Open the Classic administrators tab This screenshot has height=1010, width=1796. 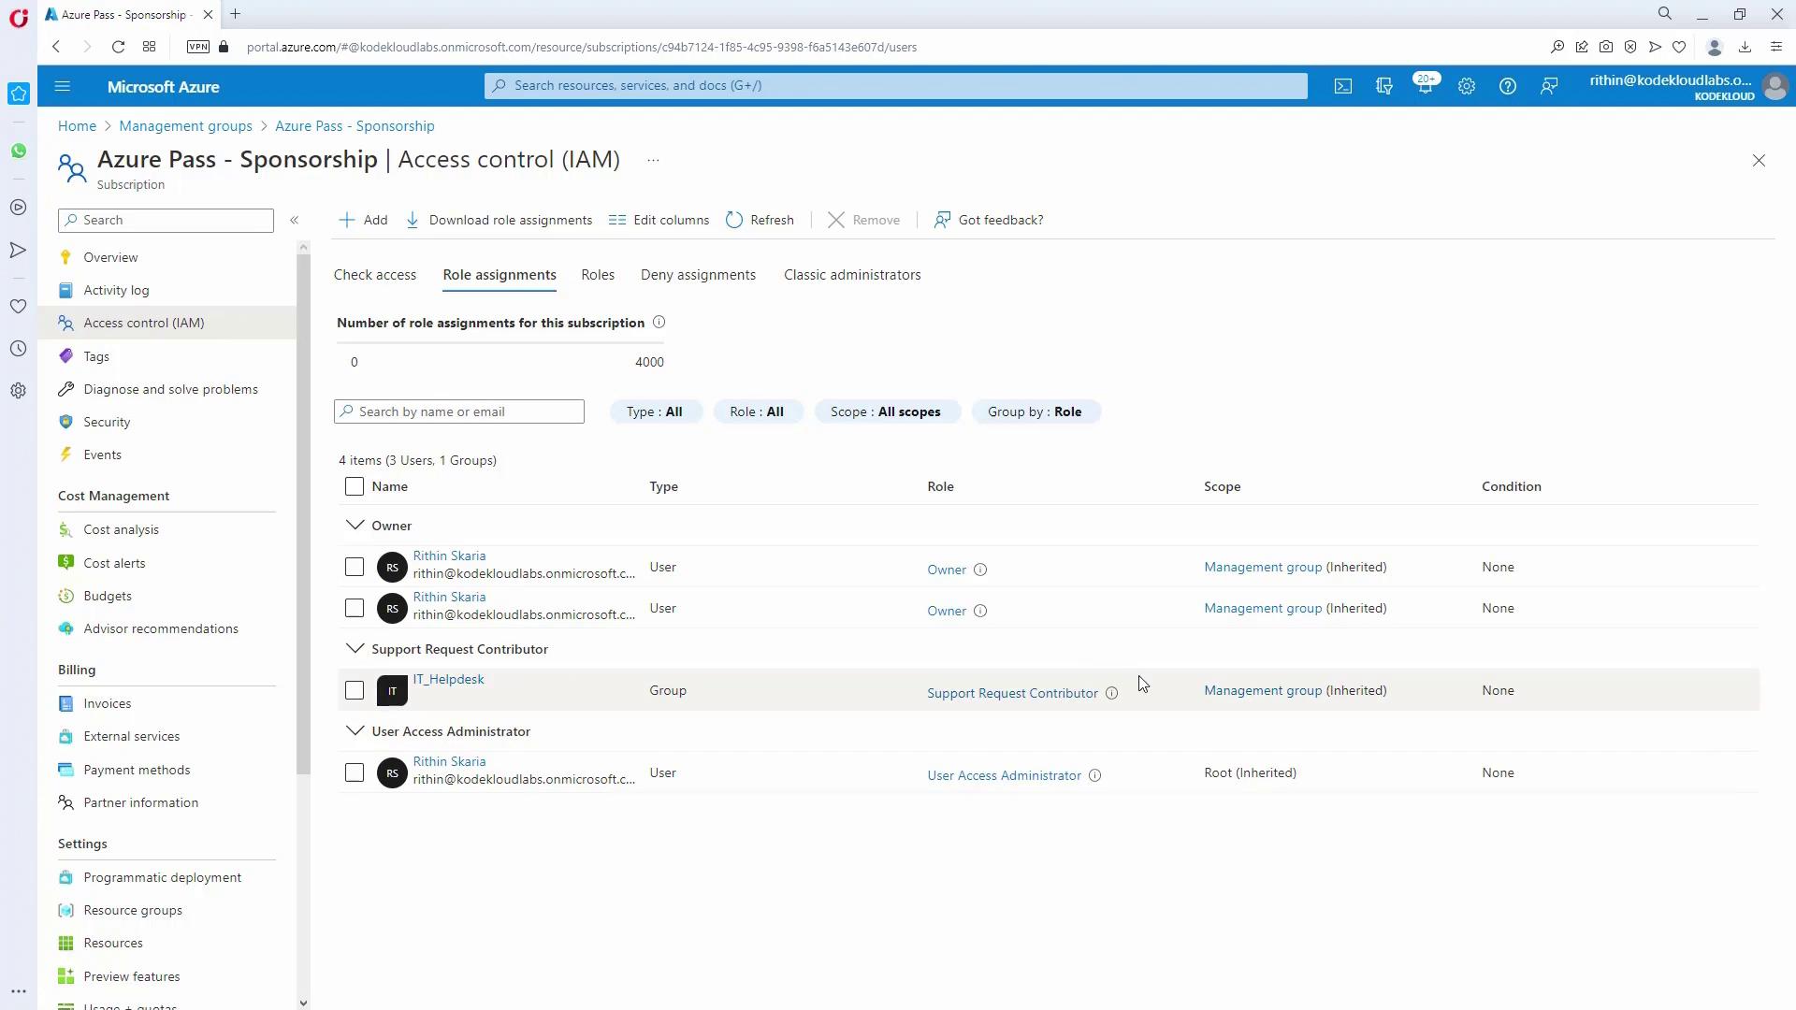click(851, 275)
